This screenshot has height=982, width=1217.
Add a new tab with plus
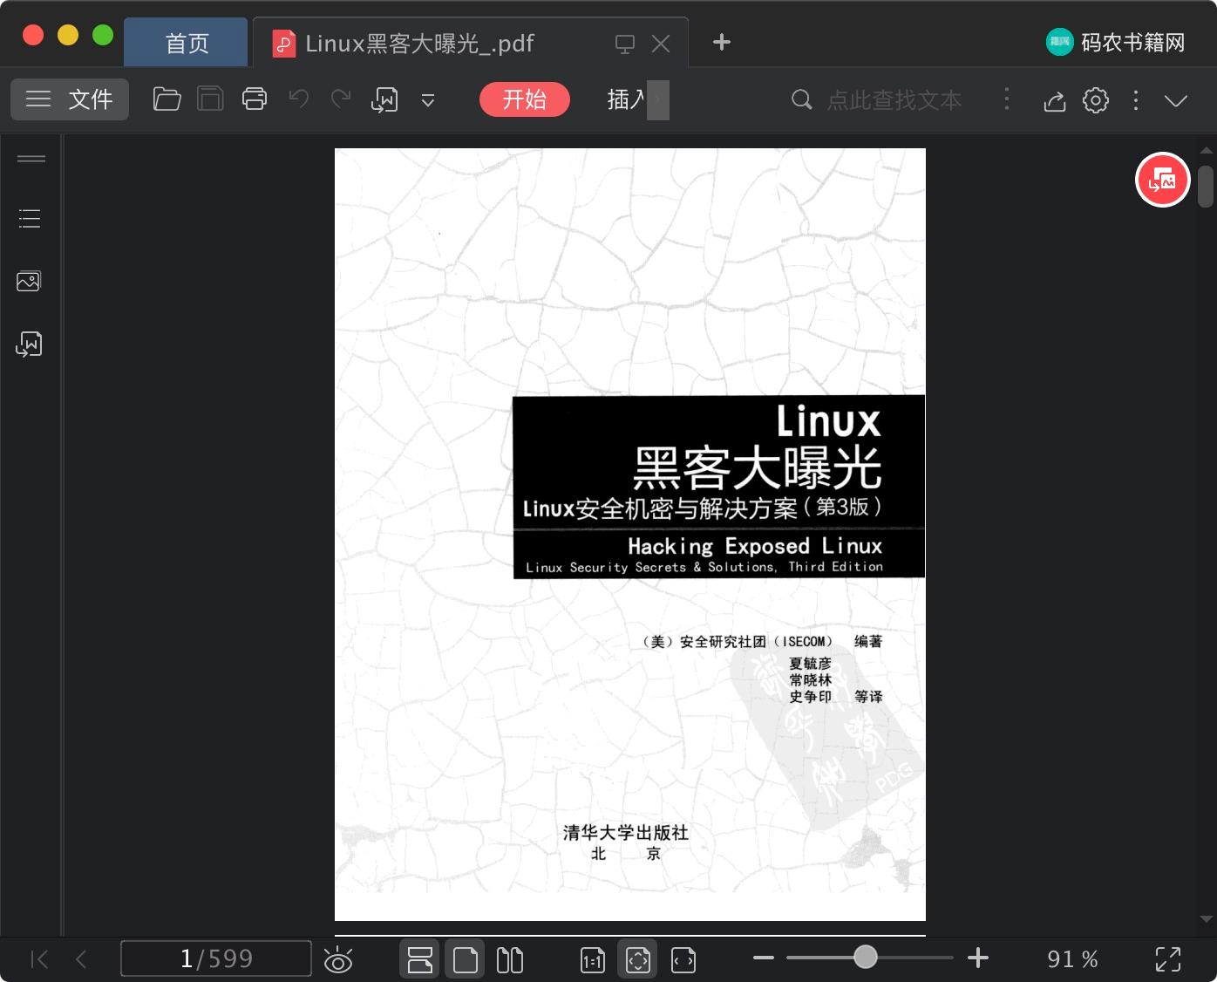(x=722, y=42)
